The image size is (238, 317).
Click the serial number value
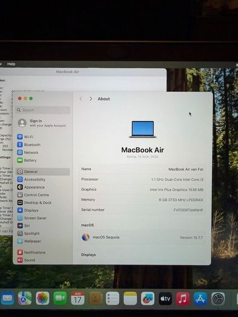click(188, 210)
